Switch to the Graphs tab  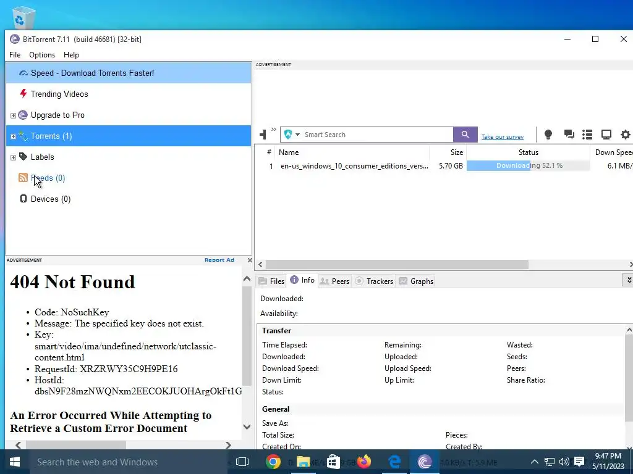pyautogui.click(x=416, y=281)
